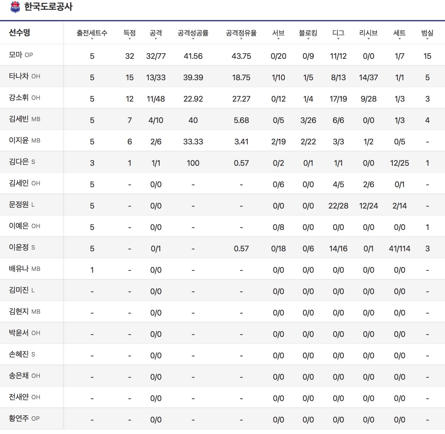The width and height of the screenshot is (445, 434).
Task: Sort by 공격점유율 column header
Action: pos(241,33)
